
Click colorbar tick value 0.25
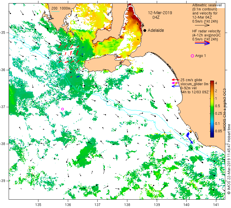click(x=219, y=113)
